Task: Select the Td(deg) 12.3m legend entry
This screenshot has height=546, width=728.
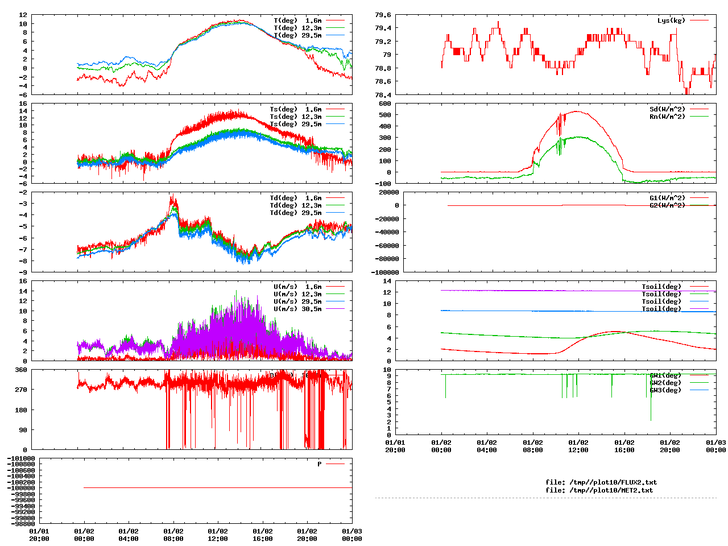Action: [295, 205]
